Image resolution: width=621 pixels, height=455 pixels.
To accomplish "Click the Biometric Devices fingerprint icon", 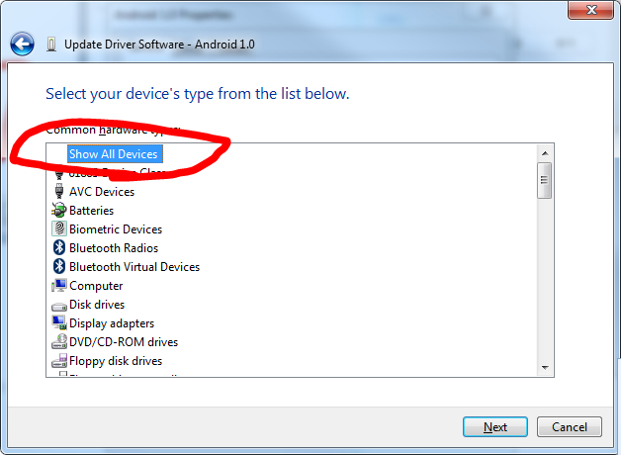I will coord(59,228).
